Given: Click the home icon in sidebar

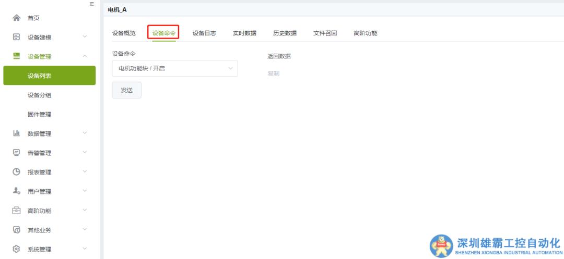Looking at the screenshot, I should click(16, 18).
